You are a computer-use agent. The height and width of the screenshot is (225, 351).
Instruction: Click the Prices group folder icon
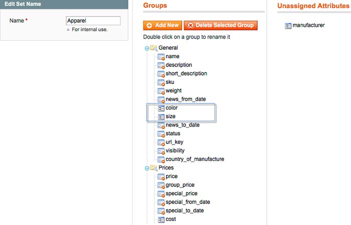point(153,168)
